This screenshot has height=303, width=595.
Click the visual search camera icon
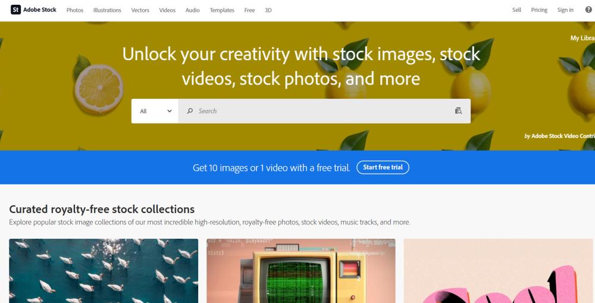coord(458,111)
